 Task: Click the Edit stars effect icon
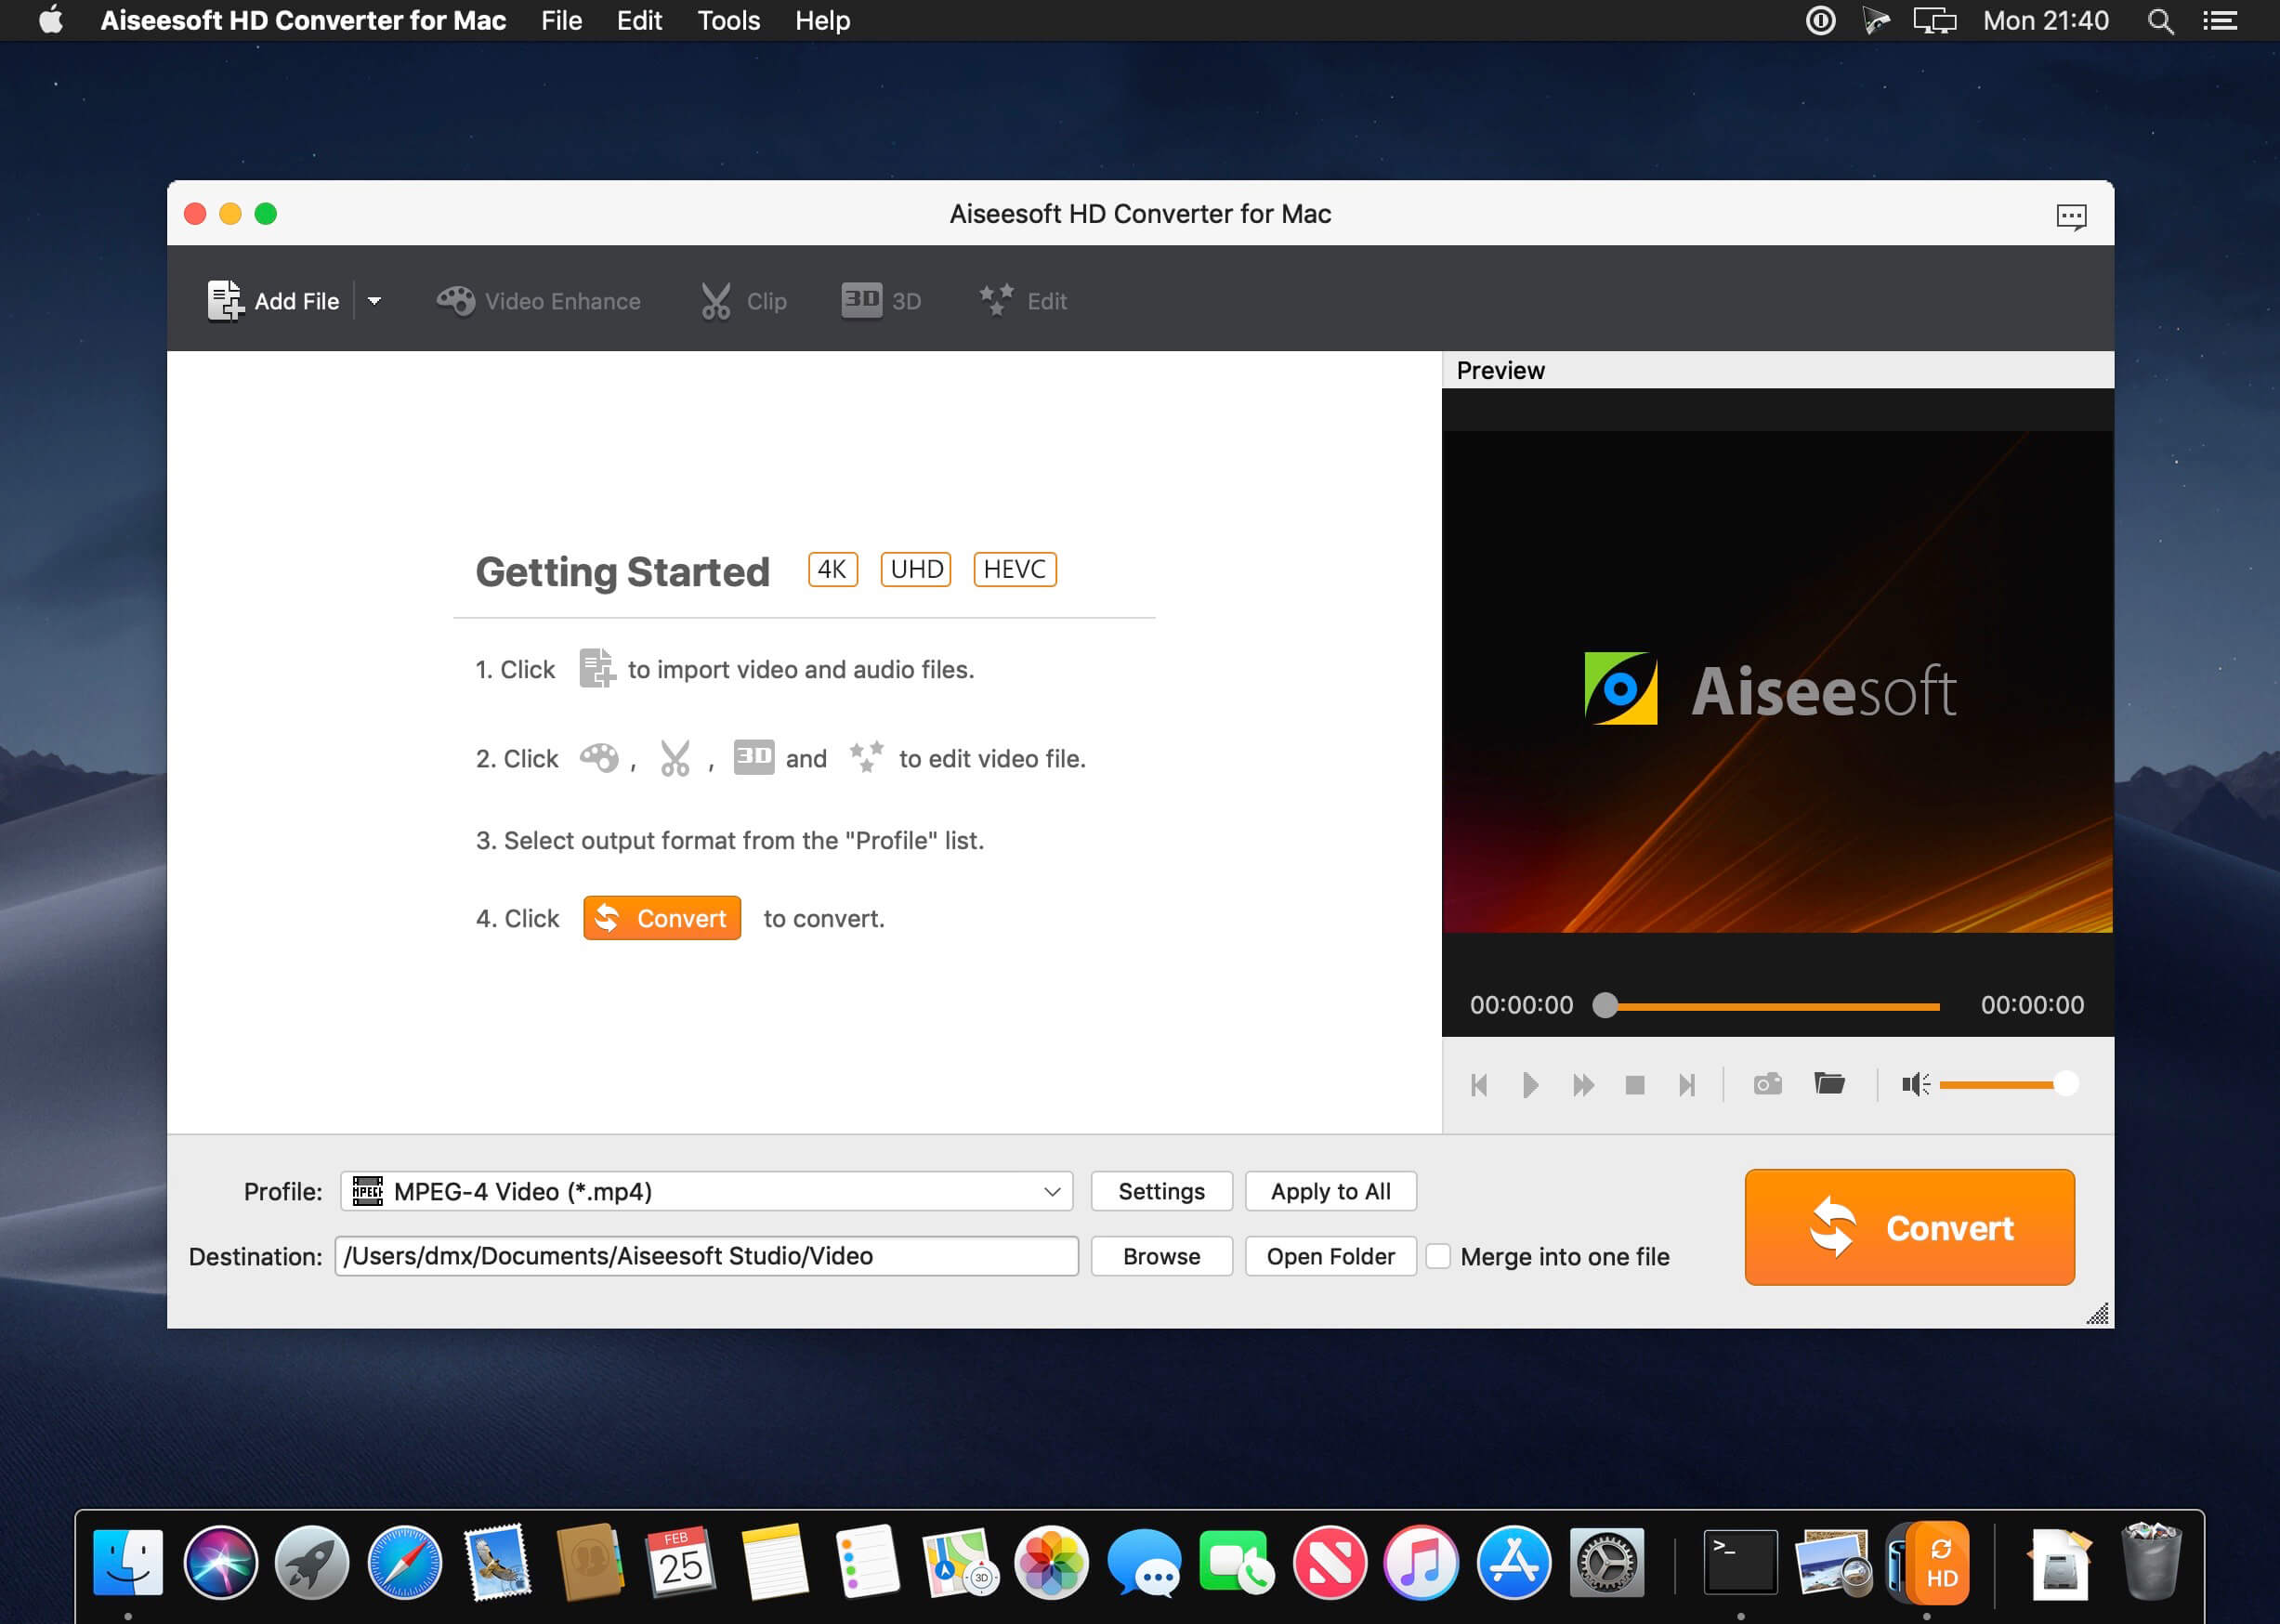click(x=996, y=299)
